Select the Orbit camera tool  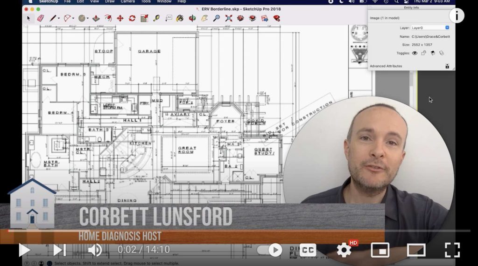coord(192,18)
